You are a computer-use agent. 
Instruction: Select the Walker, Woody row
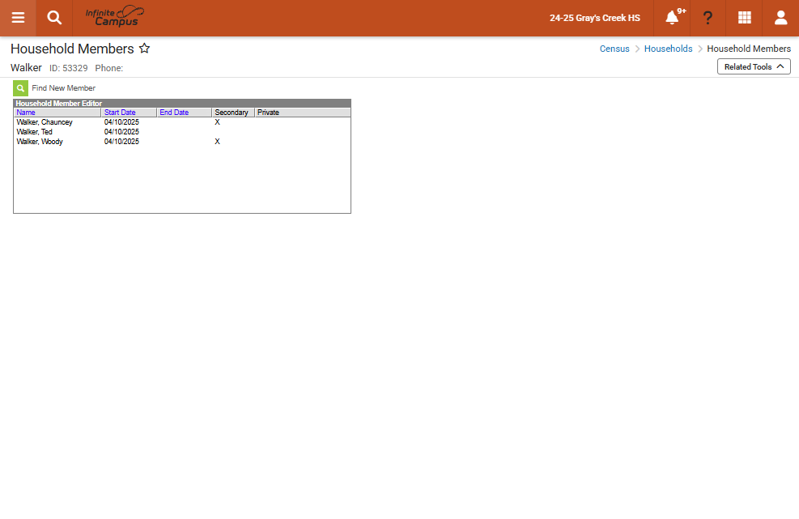182,142
